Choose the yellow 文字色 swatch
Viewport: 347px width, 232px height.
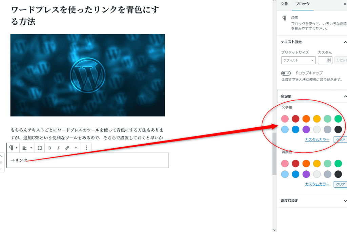tap(317, 119)
